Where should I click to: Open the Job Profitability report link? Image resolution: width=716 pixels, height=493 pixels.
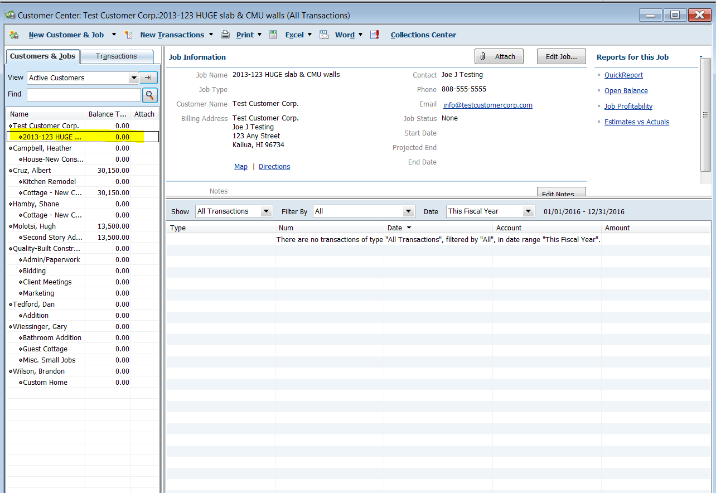[628, 107]
